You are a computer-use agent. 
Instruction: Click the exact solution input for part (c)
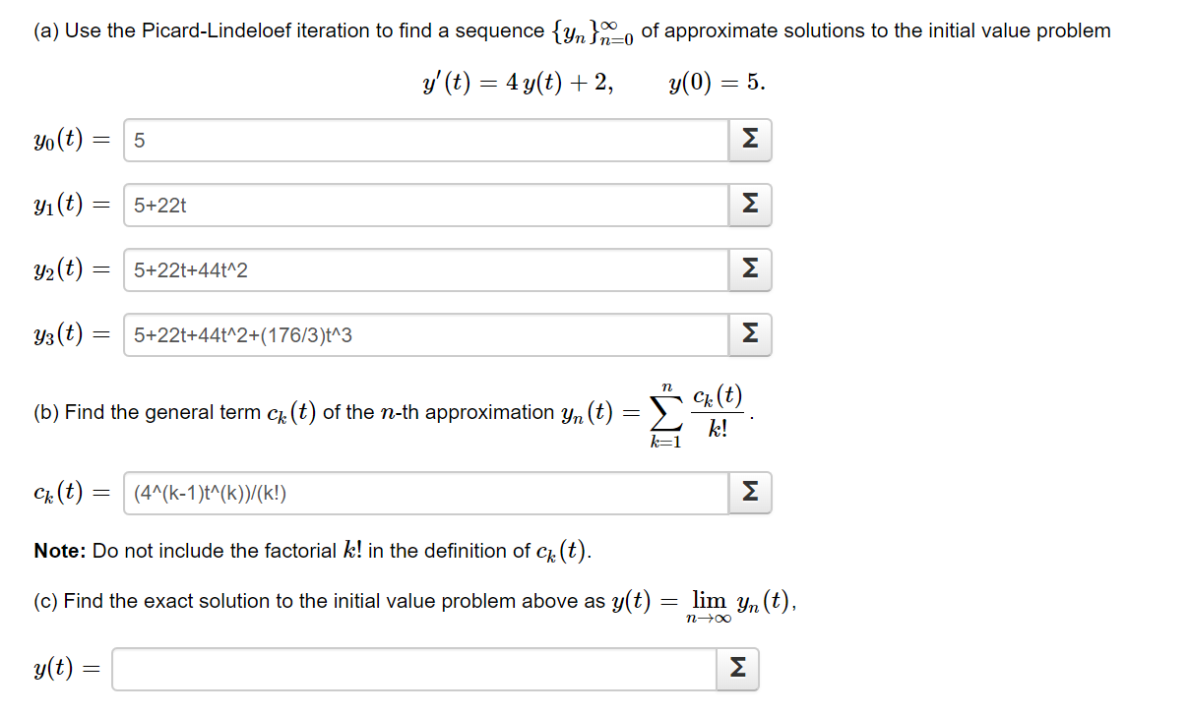tap(413, 669)
